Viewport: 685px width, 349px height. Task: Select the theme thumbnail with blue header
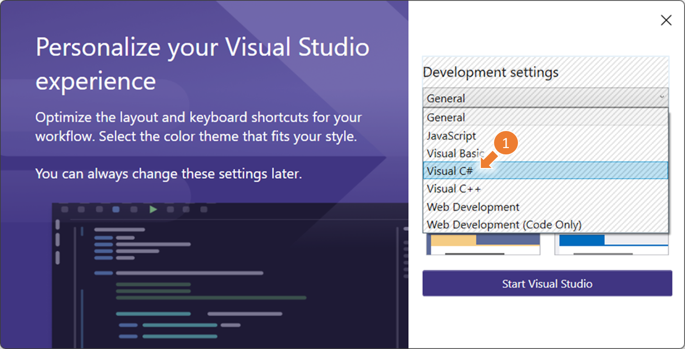point(612,244)
